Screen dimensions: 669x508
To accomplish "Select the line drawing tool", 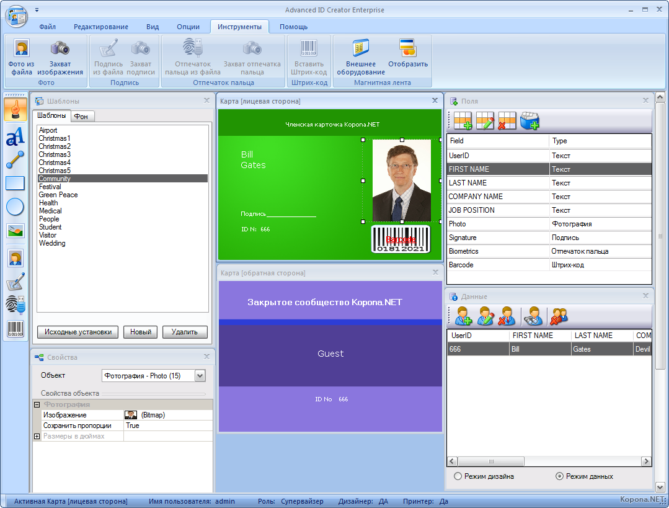I will coord(16,159).
